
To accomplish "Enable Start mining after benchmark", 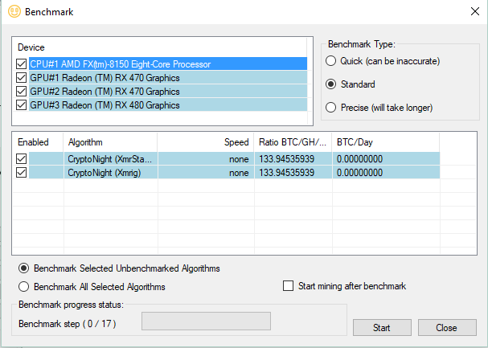I will [288, 286].
